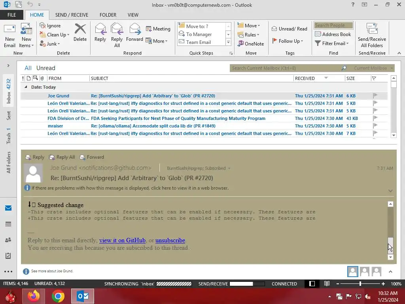Image resolution: width=405 pixels, height=304 pixels.
Task: Open the Clean Up dropdown
Action: point(55,35)
